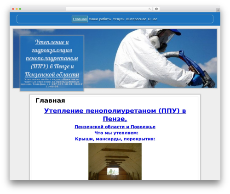The image size is (230, 194).
Task: Minimize the window with the yellow button
Action: tap(17, 9)
